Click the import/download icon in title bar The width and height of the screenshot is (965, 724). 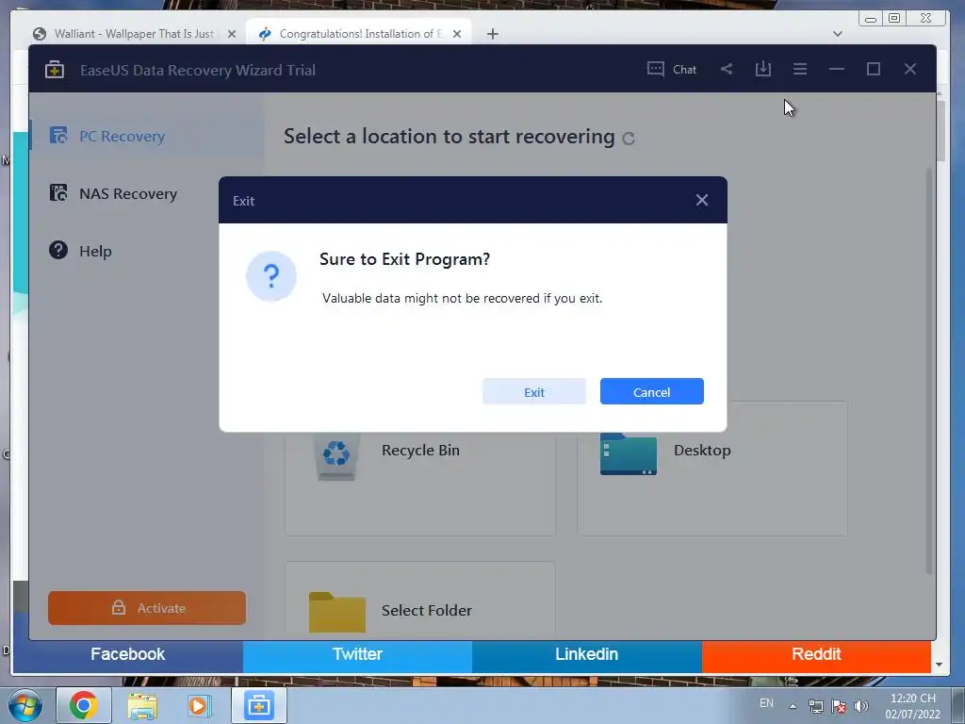click(763, 69)
